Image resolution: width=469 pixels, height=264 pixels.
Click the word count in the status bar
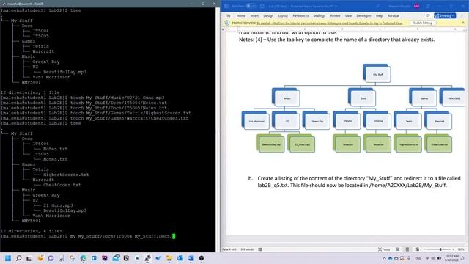(248, 249)
